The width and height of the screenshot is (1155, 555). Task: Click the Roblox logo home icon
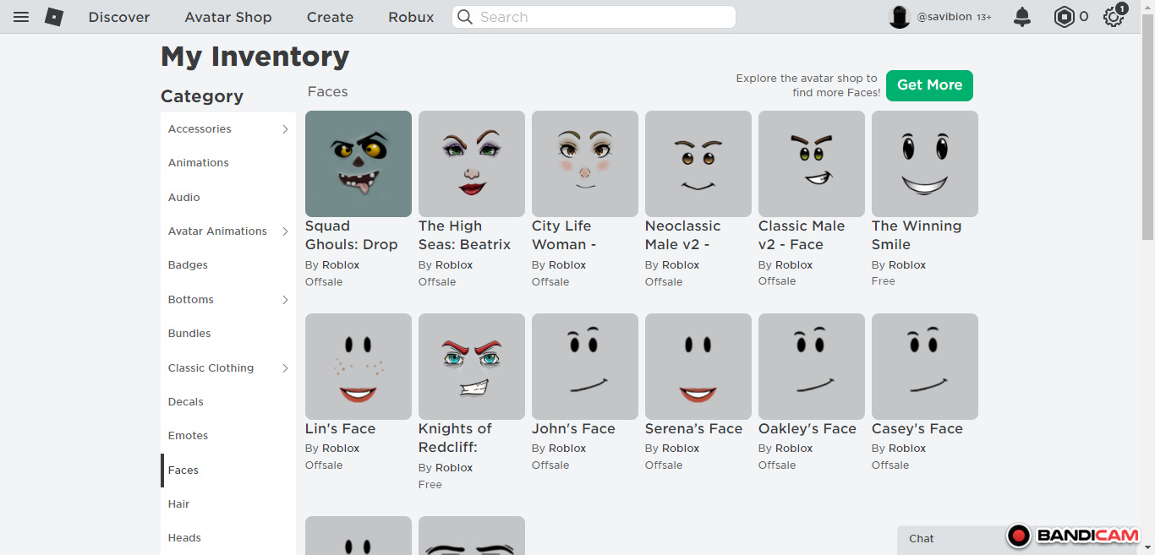54,17
